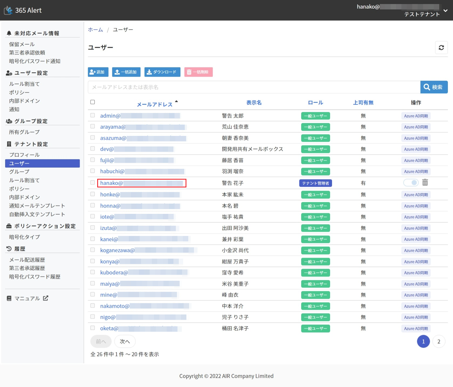Expand the account dropdown chevron at top right

coord(445,11)
